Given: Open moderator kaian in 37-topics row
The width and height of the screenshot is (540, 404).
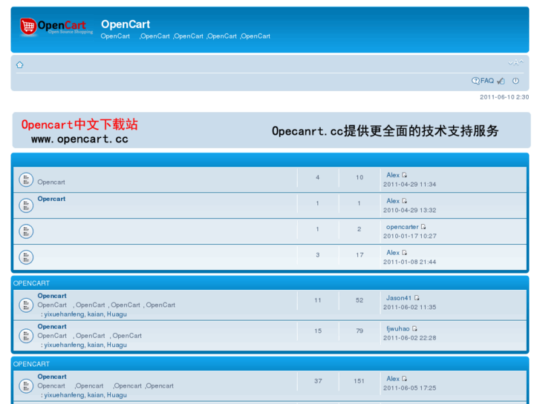Looking at the screenshot, I should coord(95,395).
